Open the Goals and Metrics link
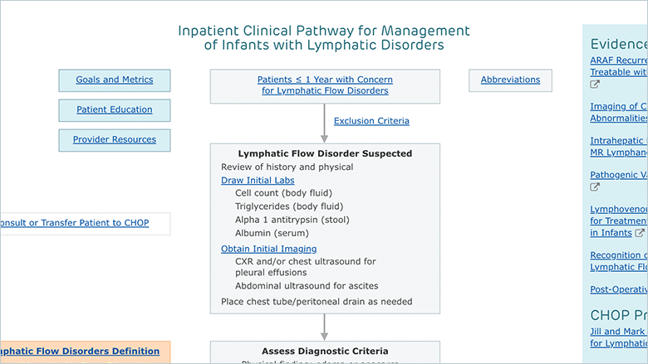The height and width of the screenshot is (364, 648). [115, 80]
